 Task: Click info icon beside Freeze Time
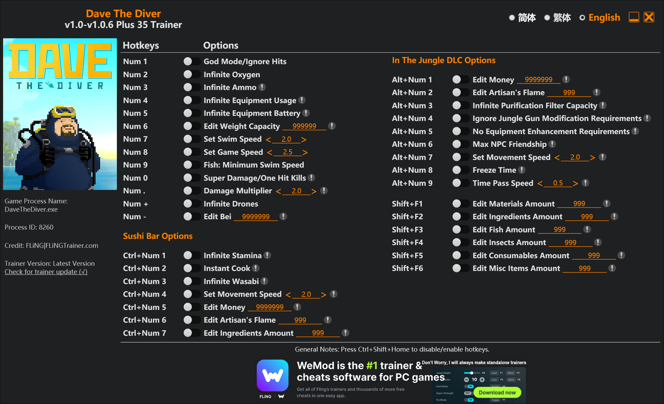click(x=522, y=170)
